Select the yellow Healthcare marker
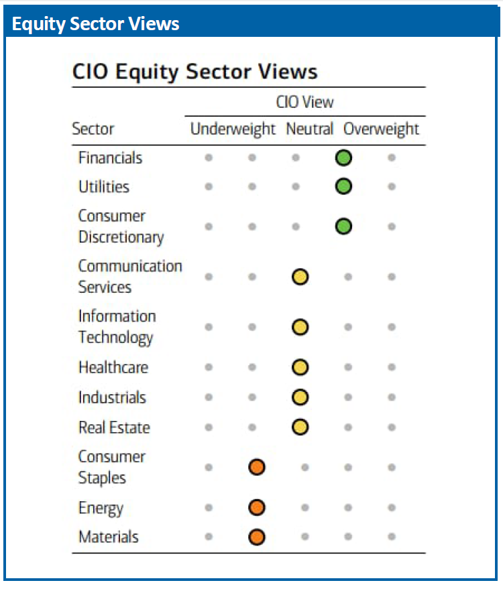This screenshot has height=595, width=503. click(300, 367)
